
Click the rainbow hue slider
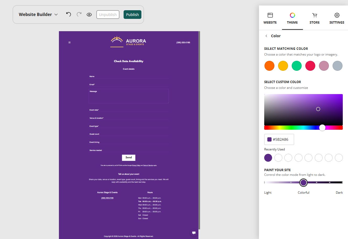pyautogui.click(x=303, y=128)
